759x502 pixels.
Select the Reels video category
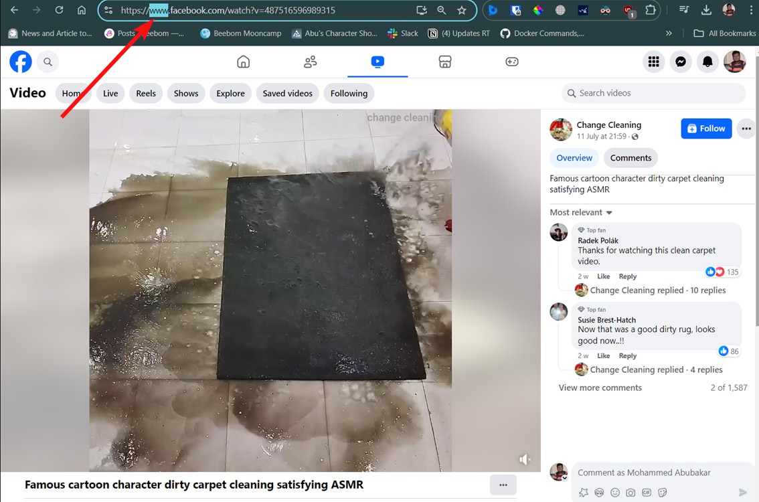coord(146,94)
